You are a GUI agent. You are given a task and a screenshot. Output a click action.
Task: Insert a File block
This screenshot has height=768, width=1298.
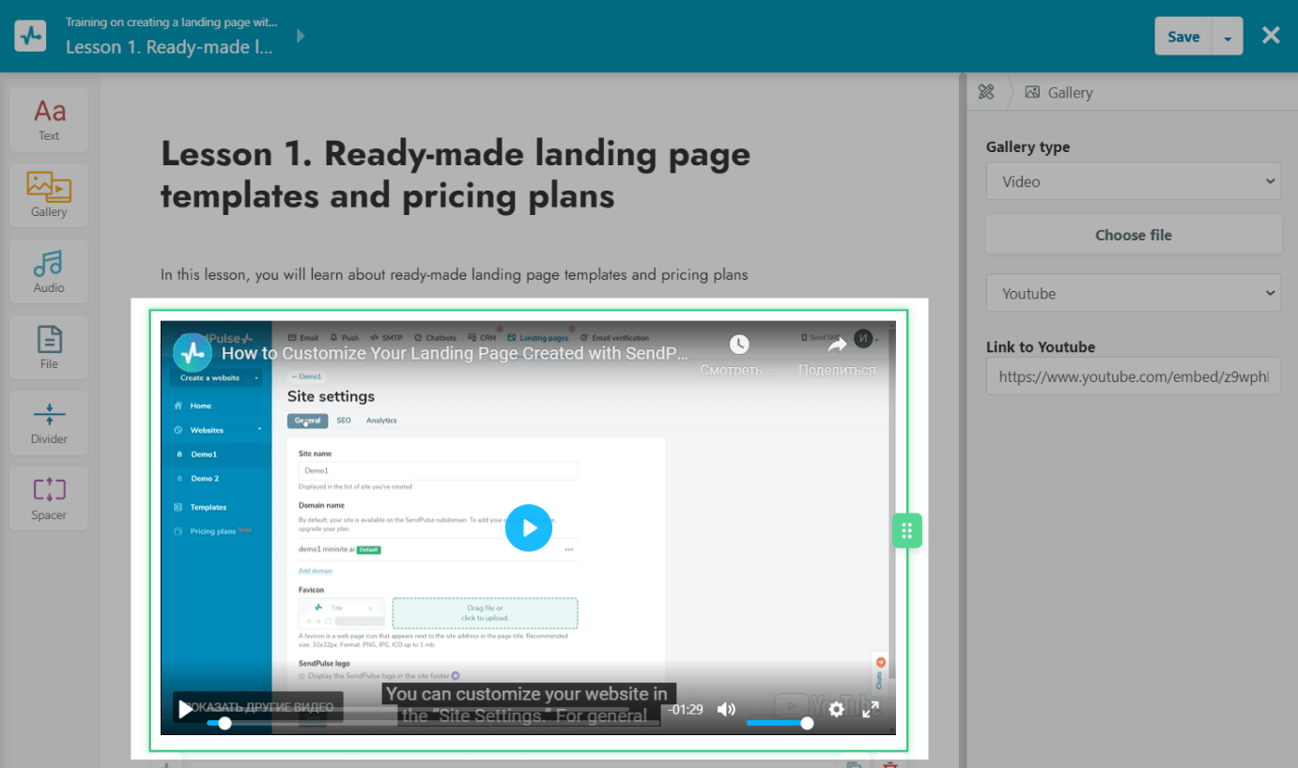[49, 346]
